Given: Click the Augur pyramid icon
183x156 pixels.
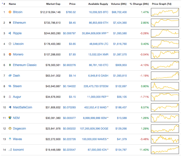Looking at the screenshot, I should (x=10, y=97).
